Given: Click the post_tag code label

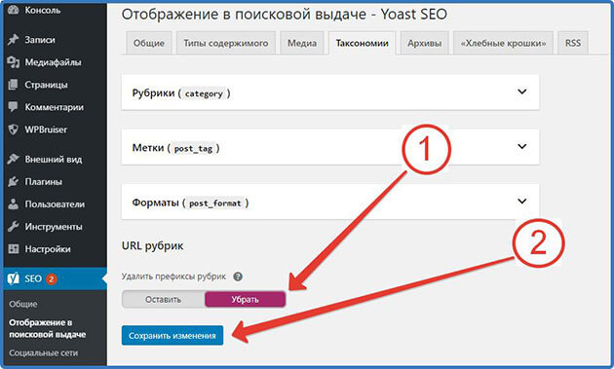Looking at the screenshot, I should (x=193, y=148).
